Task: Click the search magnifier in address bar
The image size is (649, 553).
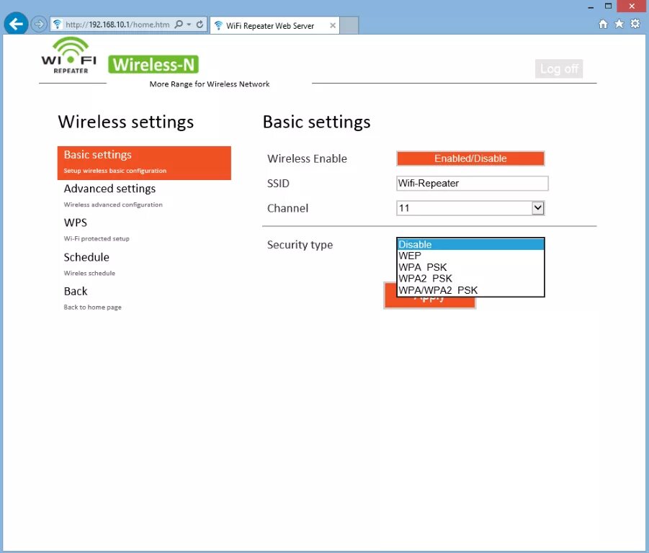Action: tap(179, 24)
